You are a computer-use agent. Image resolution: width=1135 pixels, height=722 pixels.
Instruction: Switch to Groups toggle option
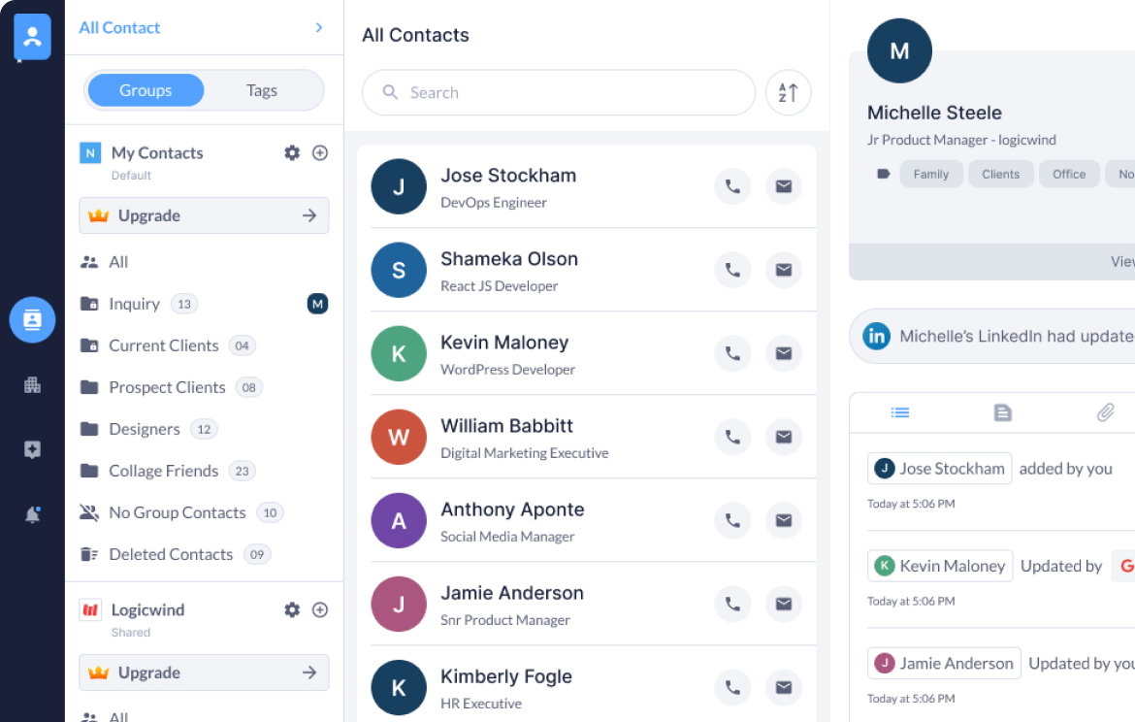(146, 90)
